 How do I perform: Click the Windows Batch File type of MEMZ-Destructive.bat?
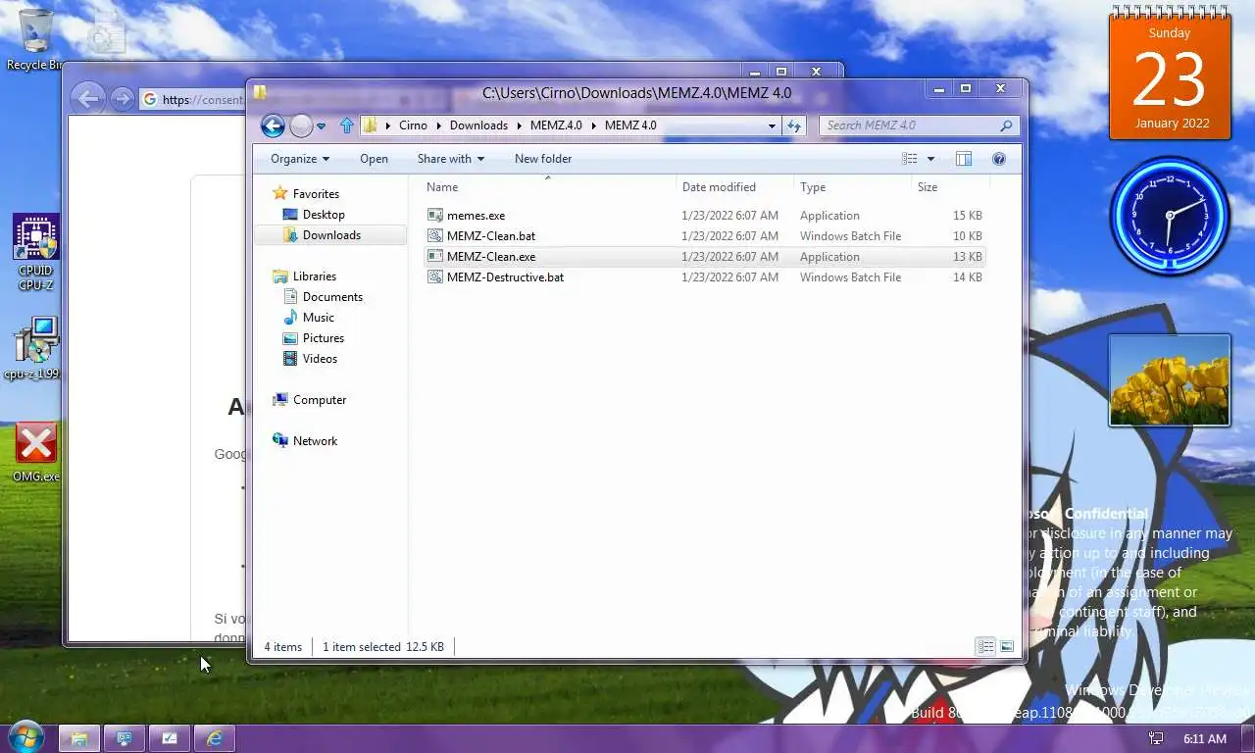[x=850, y=277]
